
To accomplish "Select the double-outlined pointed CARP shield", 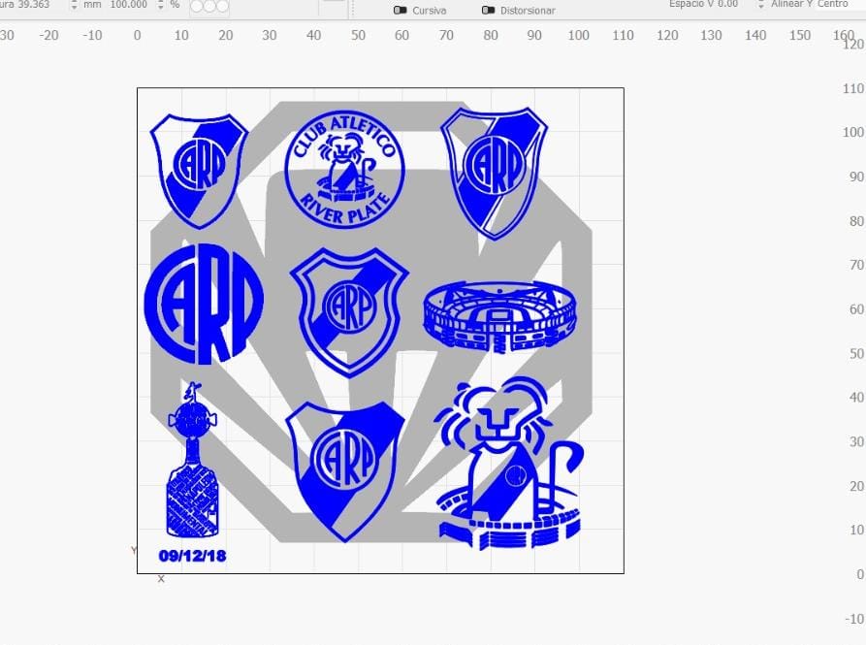I will (x=494, y=171).
